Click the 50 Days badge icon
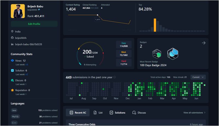Viewport: 219px width, 126px height. (x=157, y=54)
